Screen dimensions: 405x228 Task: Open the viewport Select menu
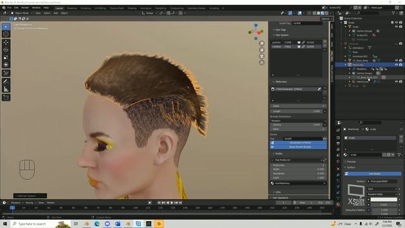47,13
